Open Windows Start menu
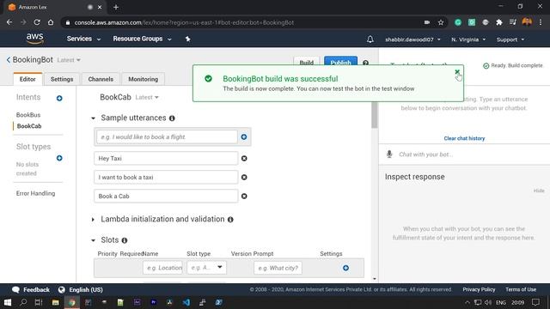550x309 pixels. coord(8,302)
